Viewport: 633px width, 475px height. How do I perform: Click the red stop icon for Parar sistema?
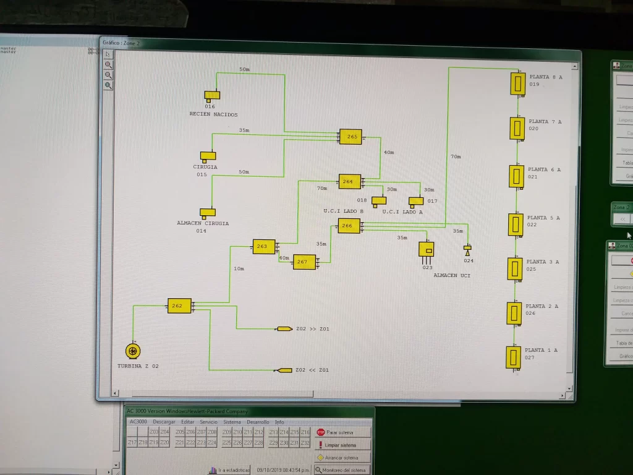(320, 432)
